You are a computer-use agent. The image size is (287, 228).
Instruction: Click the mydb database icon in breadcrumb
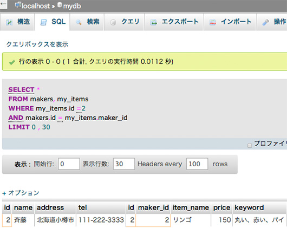tap(60, 5)
